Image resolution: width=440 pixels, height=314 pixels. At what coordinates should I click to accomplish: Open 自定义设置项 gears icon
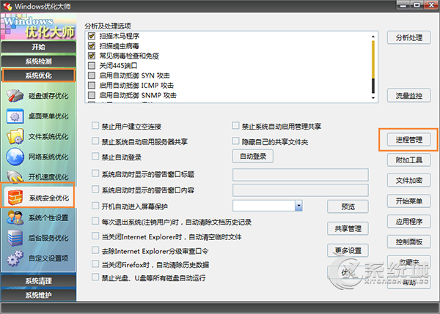pos(15,258)
